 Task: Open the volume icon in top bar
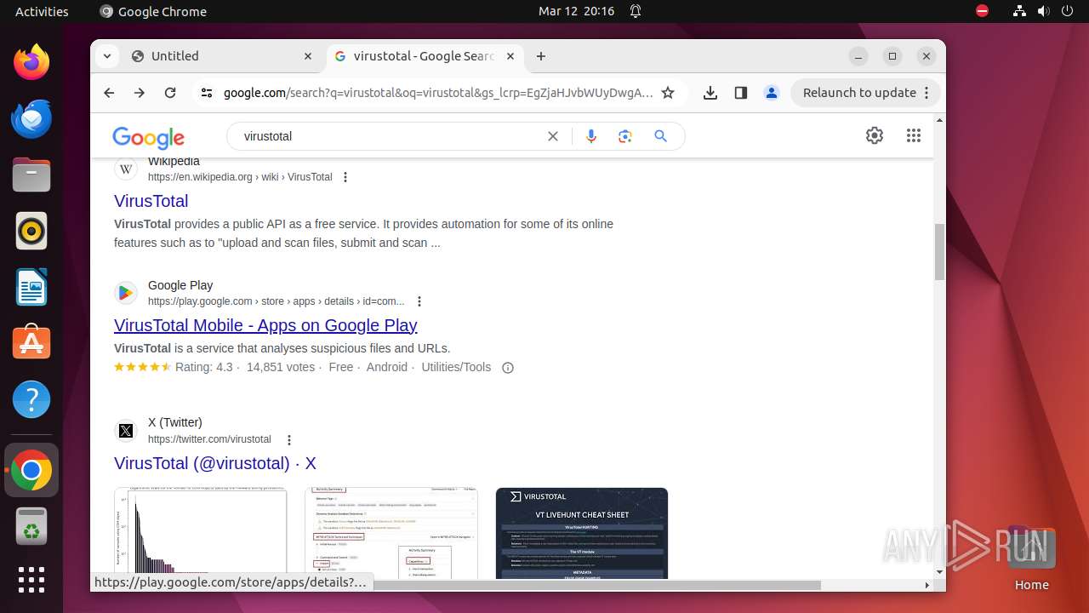click(1043, 11)
